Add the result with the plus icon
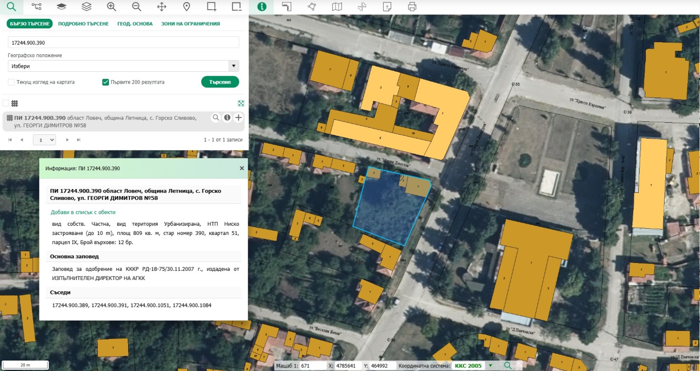This screenshot has height=371, width=700. (238, 117)
